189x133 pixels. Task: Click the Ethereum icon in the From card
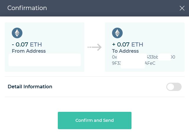pos(17,33)
